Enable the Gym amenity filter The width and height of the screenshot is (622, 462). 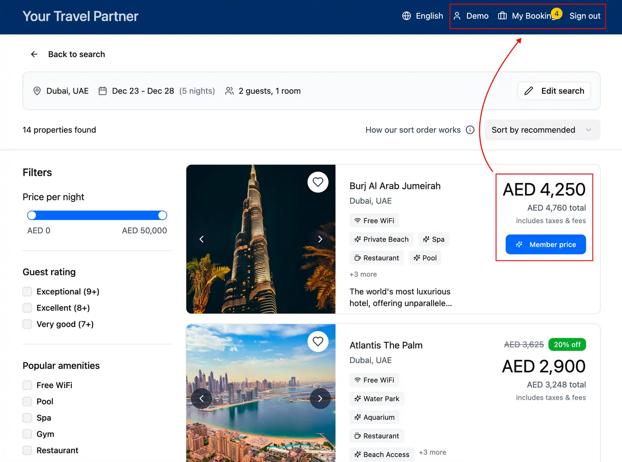[27, 434]
